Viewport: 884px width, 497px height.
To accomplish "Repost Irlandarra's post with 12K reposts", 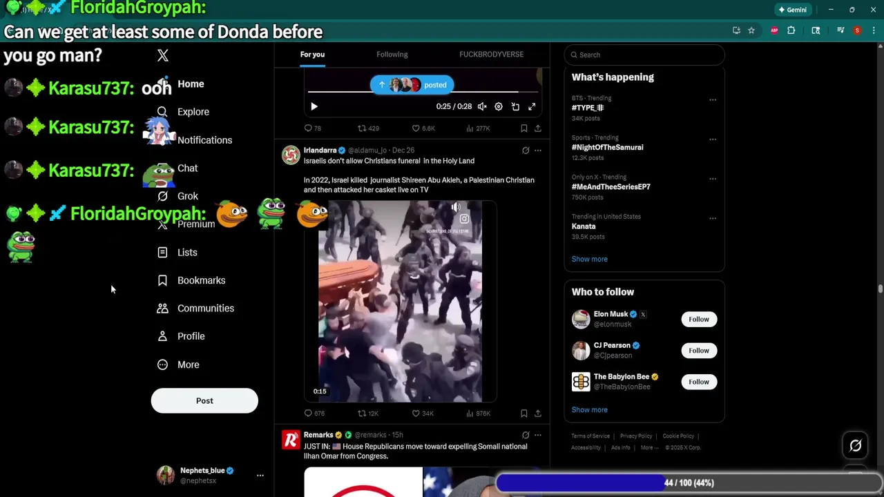I will tap(367, 413).
